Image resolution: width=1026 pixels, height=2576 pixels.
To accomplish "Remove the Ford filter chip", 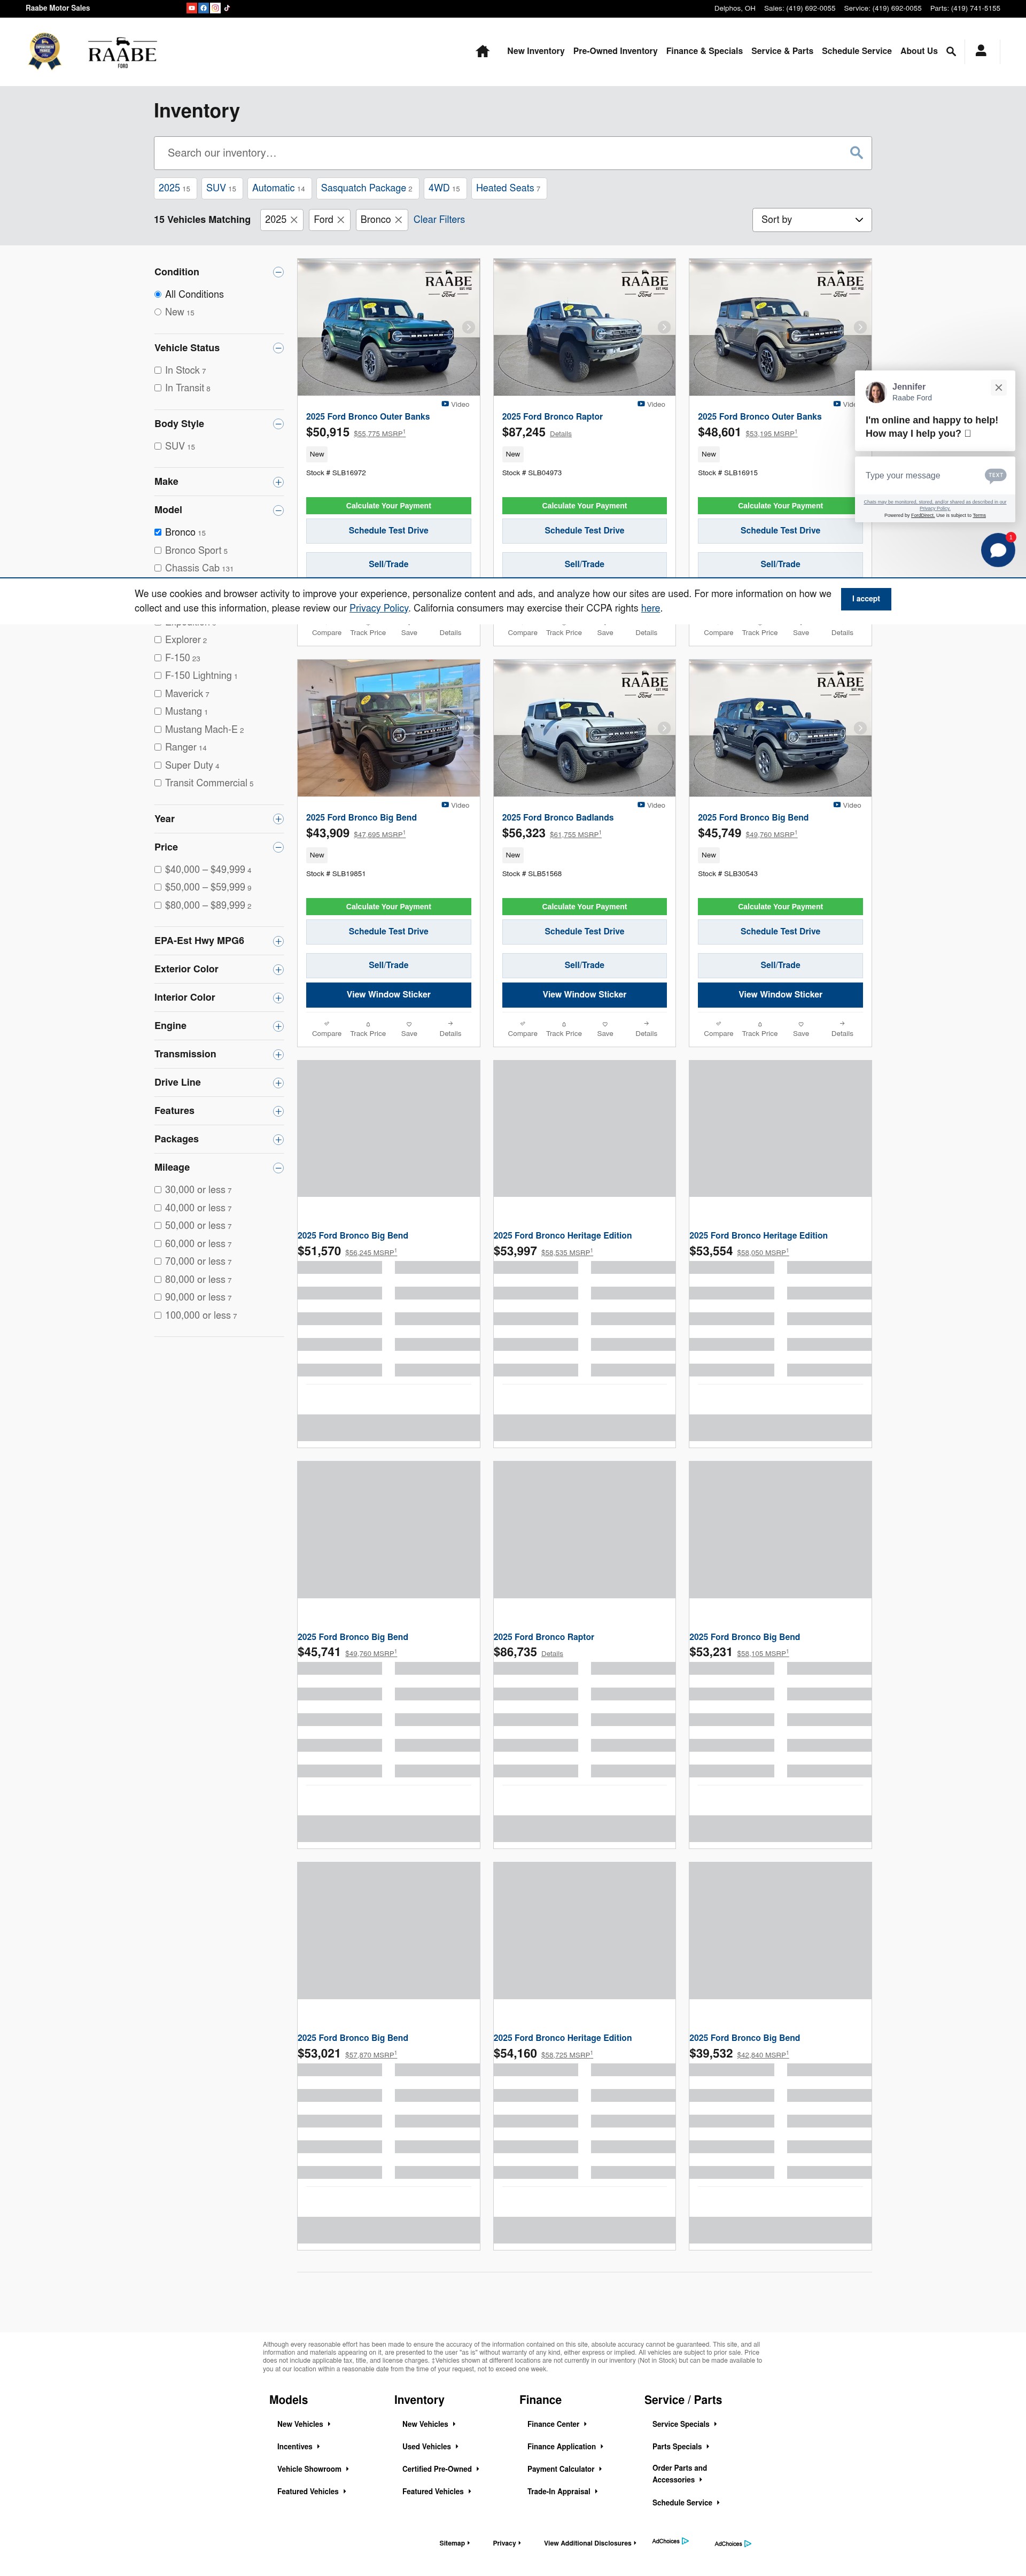I will point(341,220).
